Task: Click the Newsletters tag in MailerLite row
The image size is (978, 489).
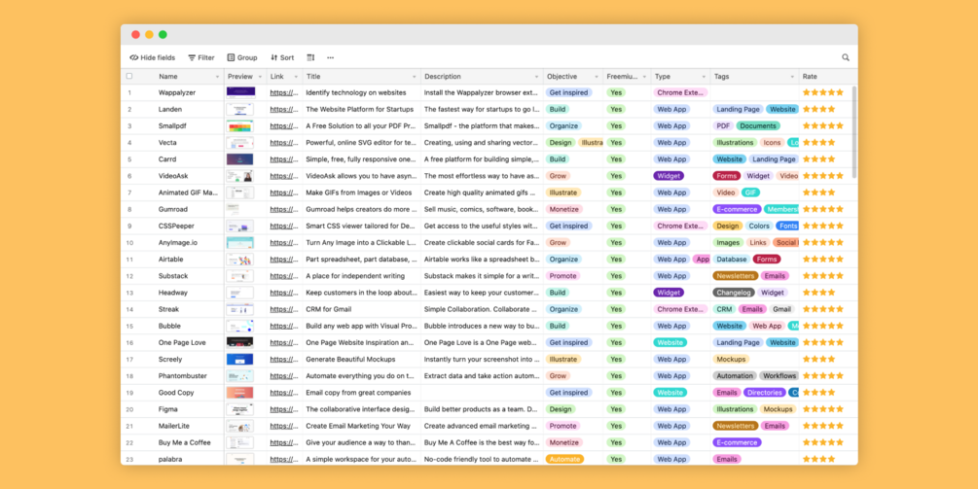Action: 736,426
